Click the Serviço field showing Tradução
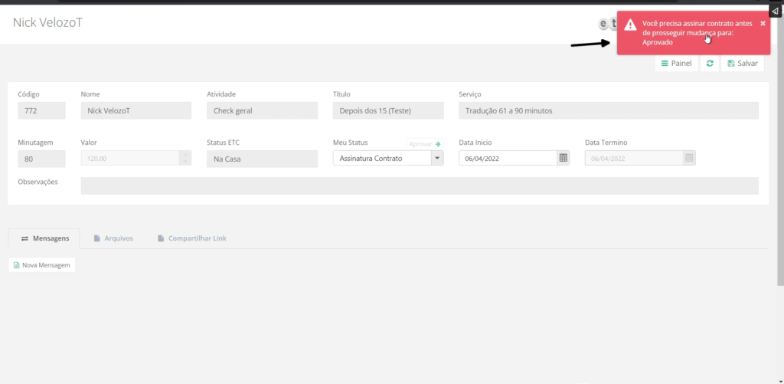The width and height of the screenshot is (784, 384). coord(608,110)
